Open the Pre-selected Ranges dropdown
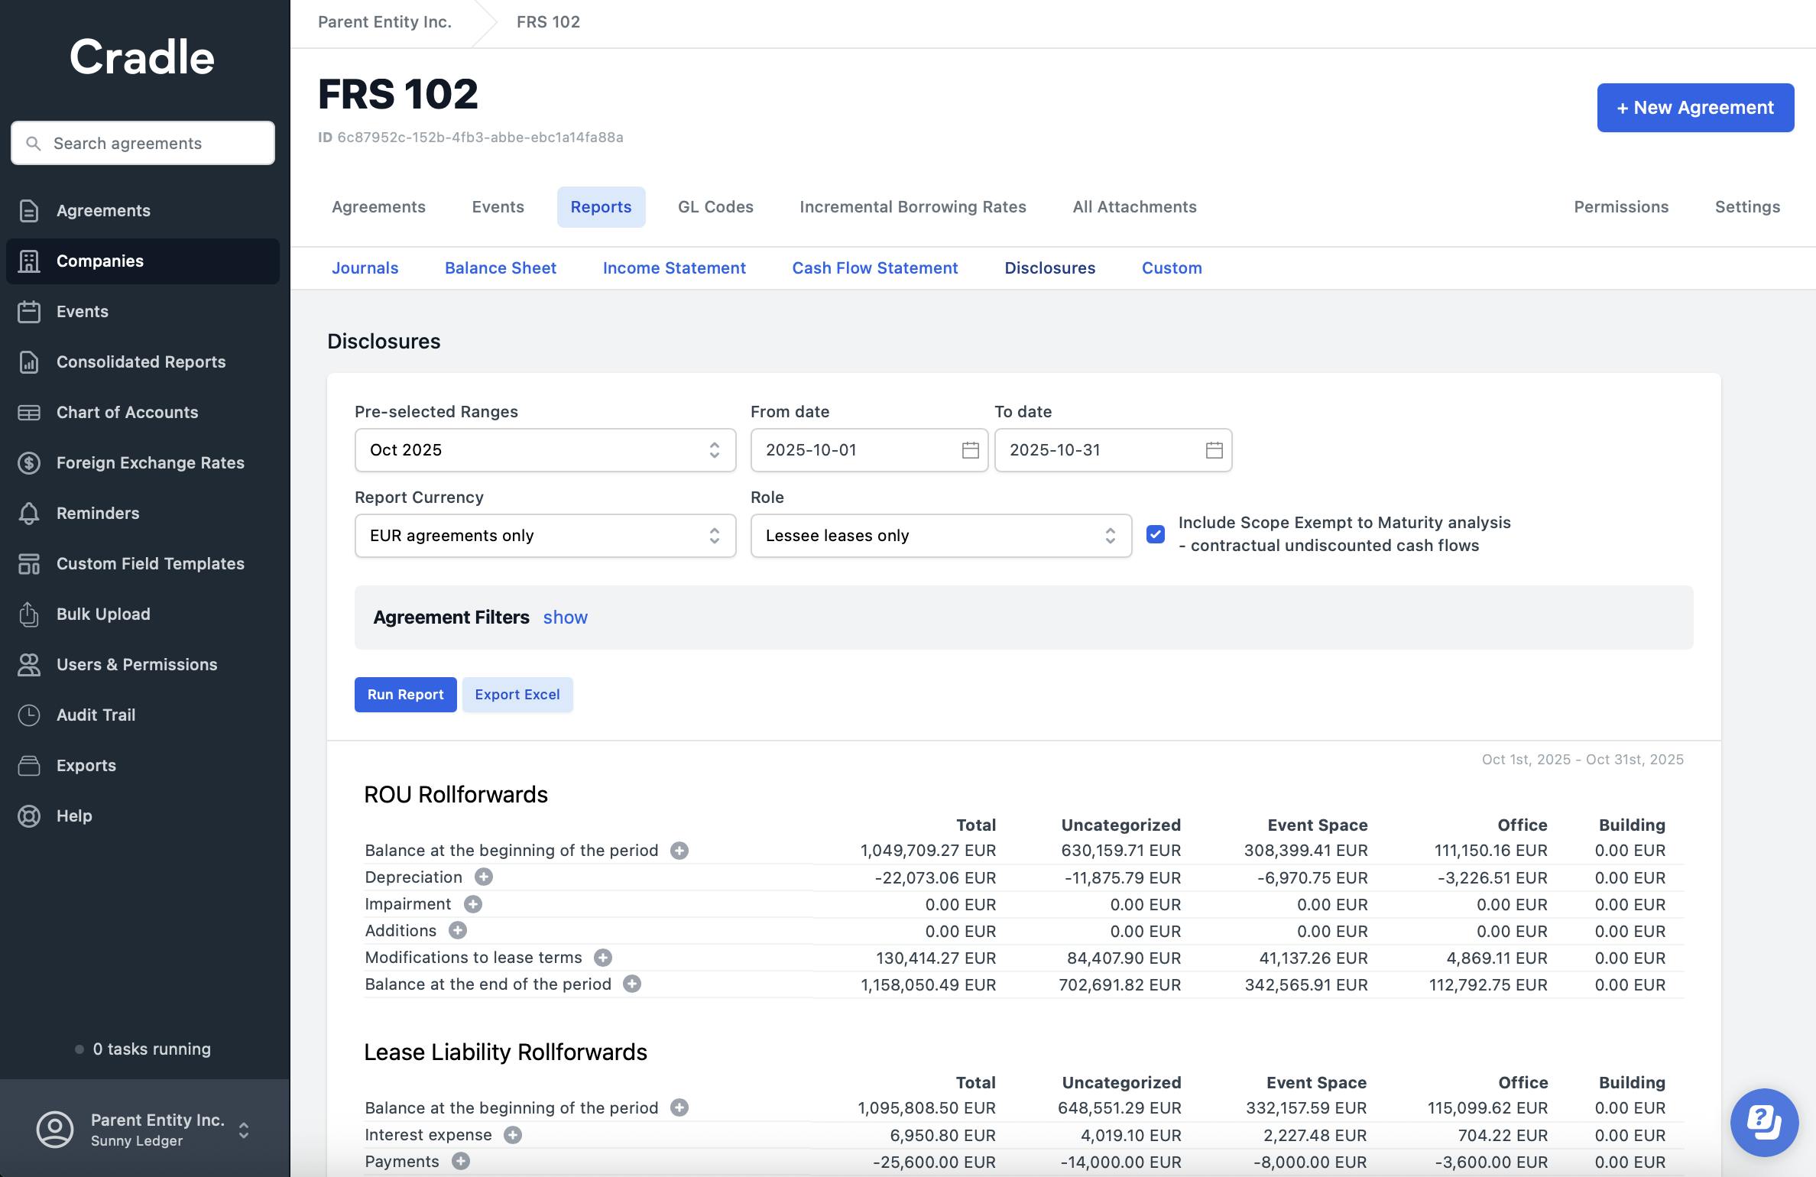Image resolution: width=1816 pixels, height=1177 pixels. [x=545, y=450]
